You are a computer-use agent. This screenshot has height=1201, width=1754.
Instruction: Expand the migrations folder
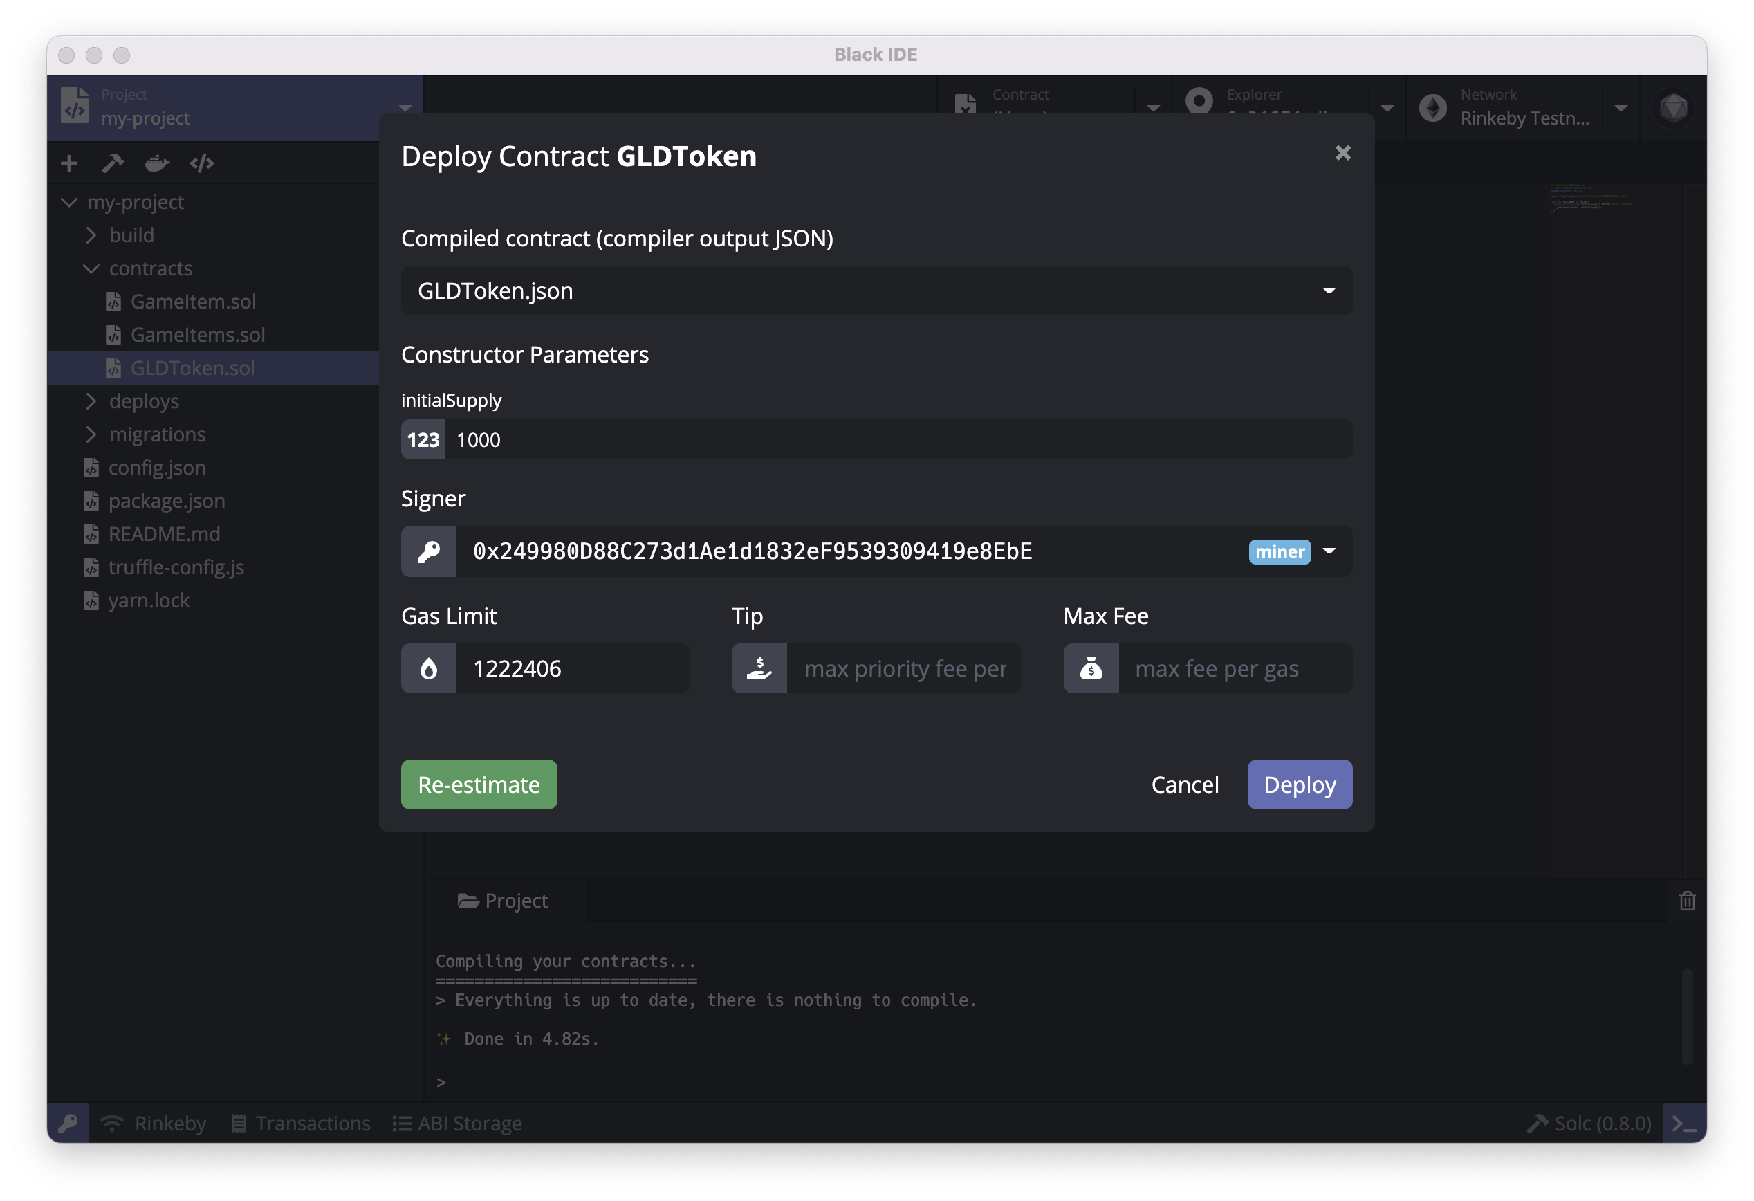[x=156, y=434]
